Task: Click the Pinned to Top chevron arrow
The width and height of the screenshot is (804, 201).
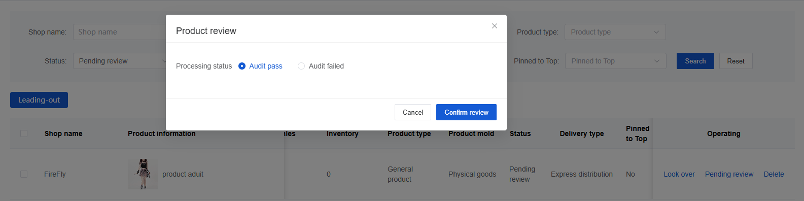Action: coord(657,61)
